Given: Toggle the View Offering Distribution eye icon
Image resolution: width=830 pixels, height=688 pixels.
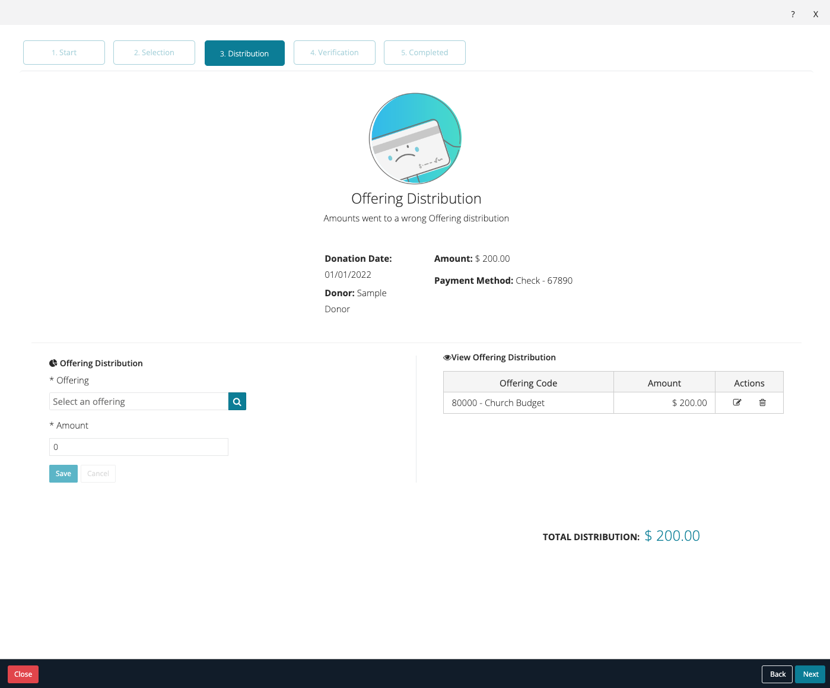Looking at the screenshot, I should (447, 357).
